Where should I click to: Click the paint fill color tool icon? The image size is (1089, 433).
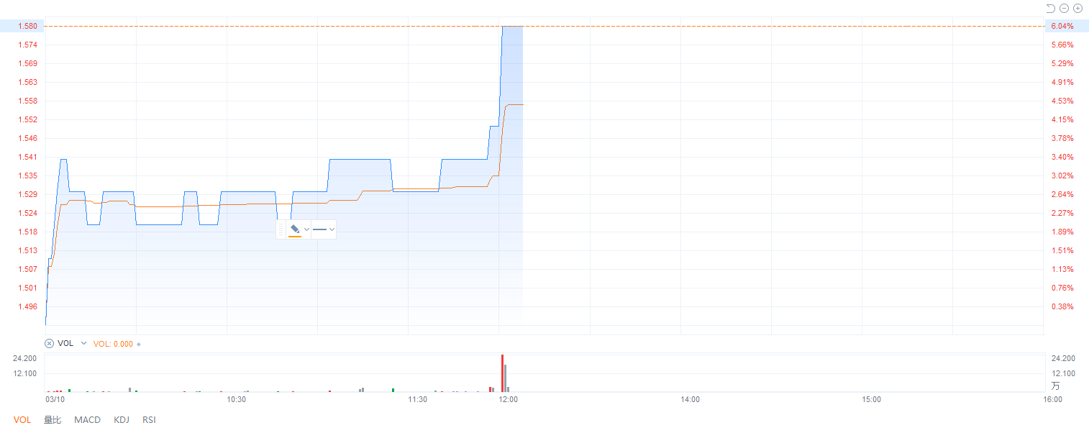pos(295,228)
